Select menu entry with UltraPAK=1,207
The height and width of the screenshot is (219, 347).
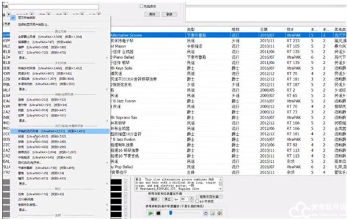tap(60, 79)
